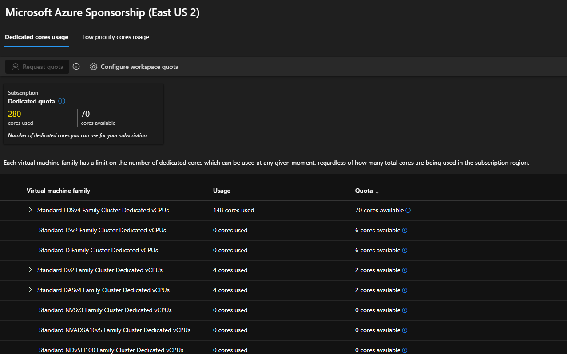Click 70 cores available in EDSv4 row
The width and height of the screenshot is (567, 354).
379,210
